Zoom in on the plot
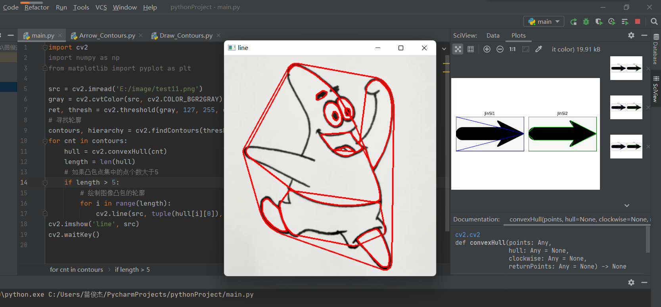 pyautogui.click(x=487, y=49)
